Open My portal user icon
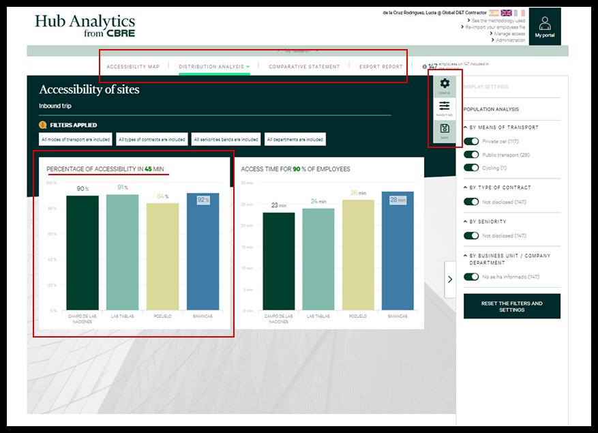Image resolution: width=598 pixels, height=433 pixels. tap(545, 27)
